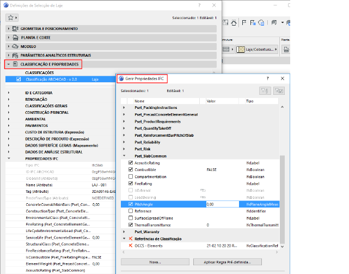Click the link icon on IsExternal row
This screenshot has height=274, width=349.
coord(203,191)
